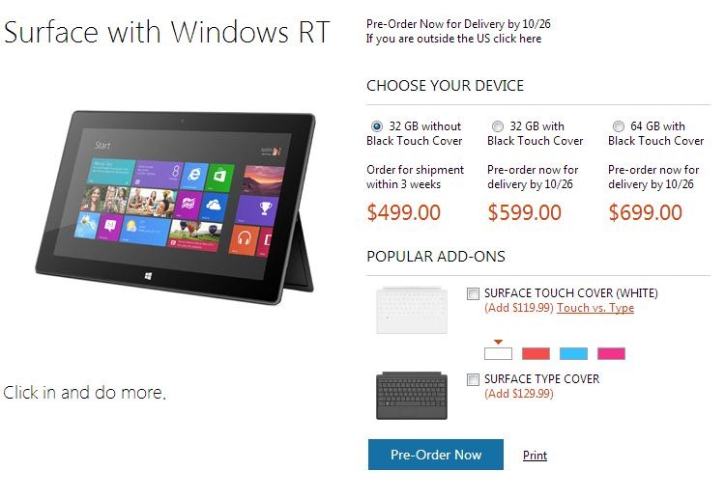This screenshot has width=725, height=498.
Task: Choose the red Touch Cover color swatch
Action: 536,353
